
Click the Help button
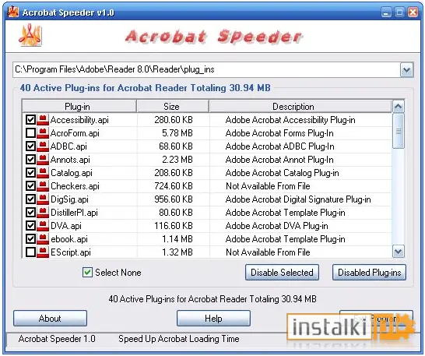click(x=213, y=319)
